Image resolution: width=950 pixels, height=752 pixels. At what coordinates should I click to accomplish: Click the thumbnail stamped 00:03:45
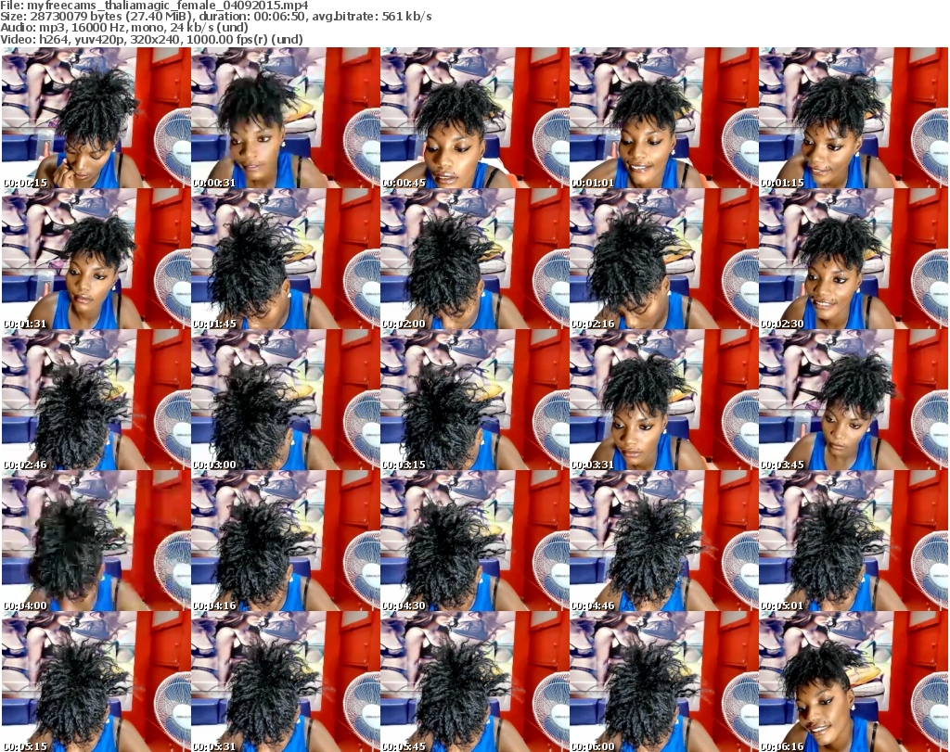(854, 400)
